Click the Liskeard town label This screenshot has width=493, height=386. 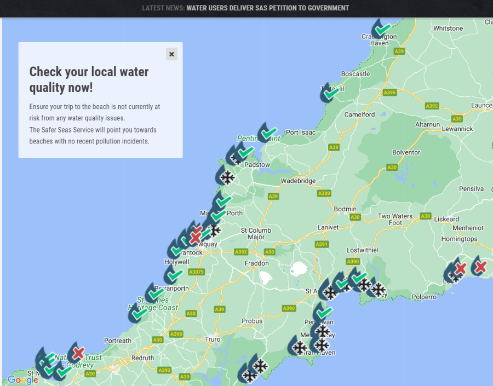pos(446,219)
